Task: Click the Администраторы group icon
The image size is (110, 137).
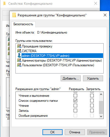Action: coord(19,60)
